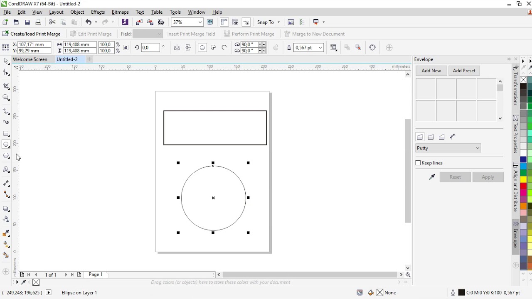Select the Freehand tool

6,111
